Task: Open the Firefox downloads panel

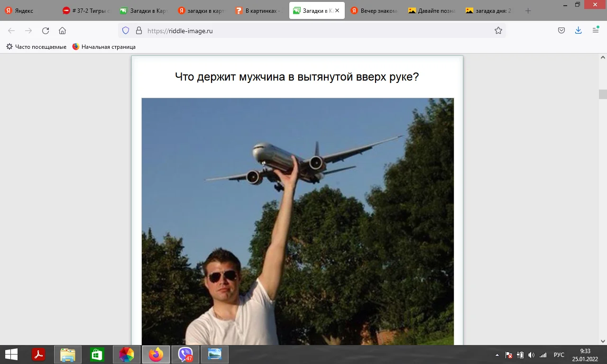Action: (x=579, y=30)
